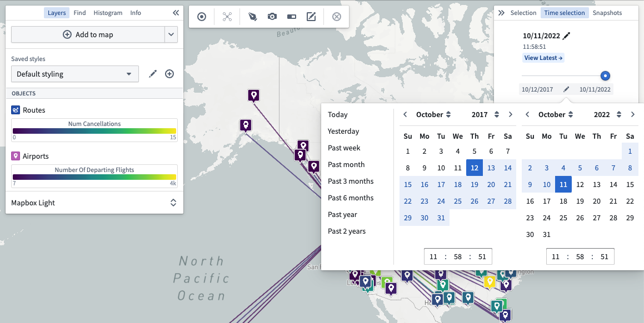644x323 pixels.
Task: Go to next month in 2022 calendar
Action: pos(633,114)
